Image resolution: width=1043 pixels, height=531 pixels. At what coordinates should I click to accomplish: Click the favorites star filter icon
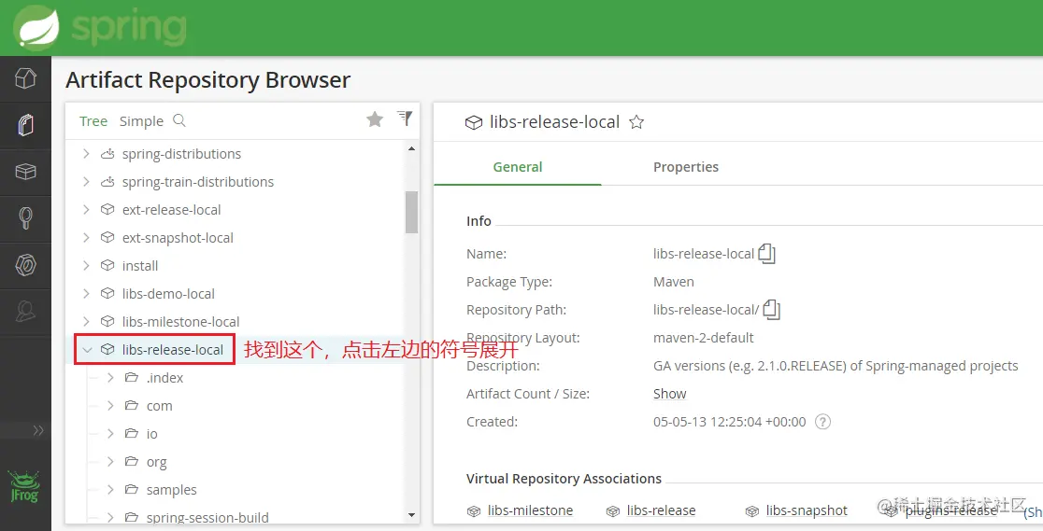click(x=375, y=119)
